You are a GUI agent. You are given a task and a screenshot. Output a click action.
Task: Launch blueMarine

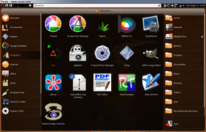click(x=151, y=26)
